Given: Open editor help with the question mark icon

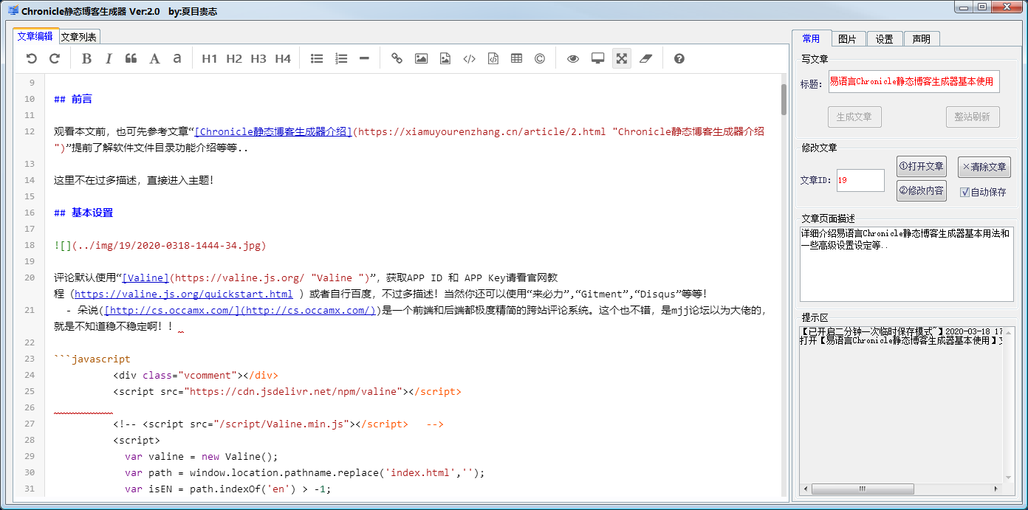Looking at the screenshot, I should click(679, 58).
